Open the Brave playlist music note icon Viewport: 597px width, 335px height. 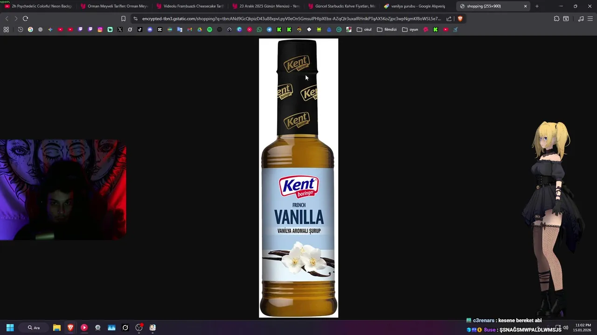pyautogui.click(x=581, y=19)
